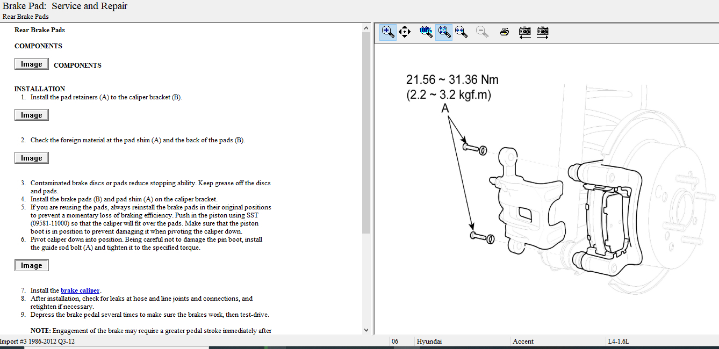The image size is (719, 349).
Task: Click the fit-width zoom icon
Action: coord(461,32)
